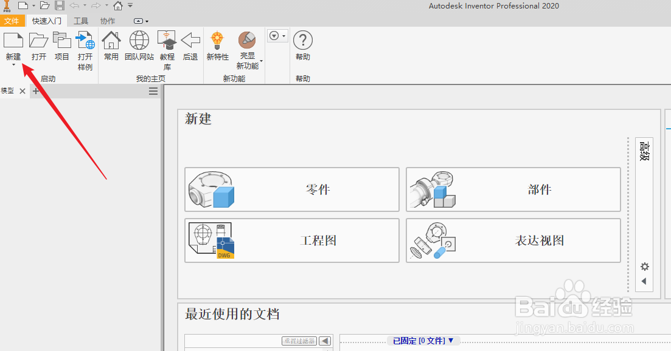Screen dimensions: 671x351
Task: Click the 帮助 question mark icon
Action: pyautogui.click(x=302, y=40)
